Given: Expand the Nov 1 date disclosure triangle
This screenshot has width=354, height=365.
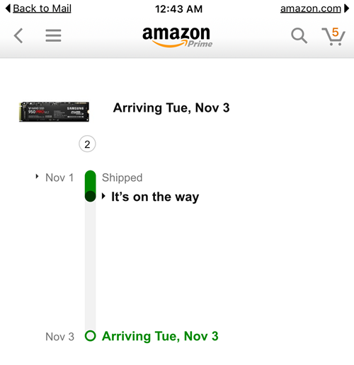Looking at the screenshot, I should (37, 176).
